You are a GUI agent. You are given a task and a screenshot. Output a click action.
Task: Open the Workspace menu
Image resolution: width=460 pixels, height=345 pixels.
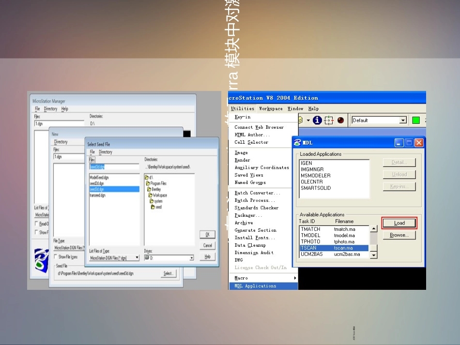(271, 109)
